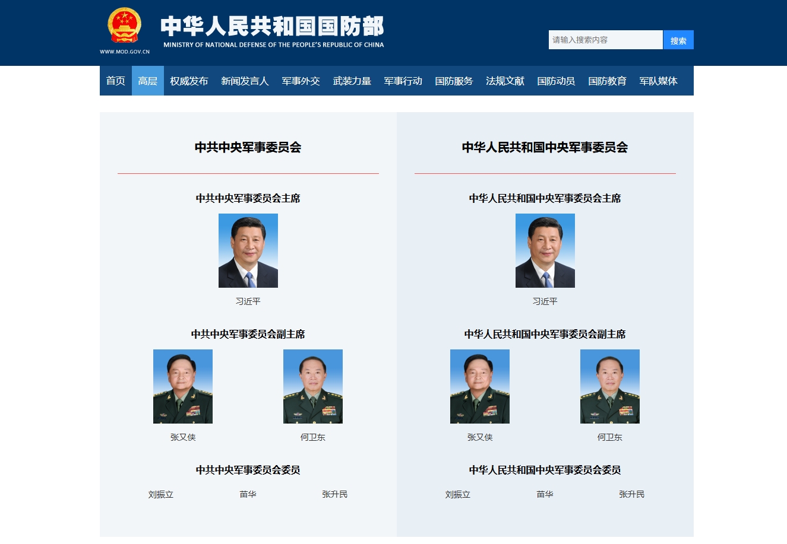Click 刘振立 in the right panel members list
Image resolution: width=787 pixels, height=544 pixels.
[458, 494]
